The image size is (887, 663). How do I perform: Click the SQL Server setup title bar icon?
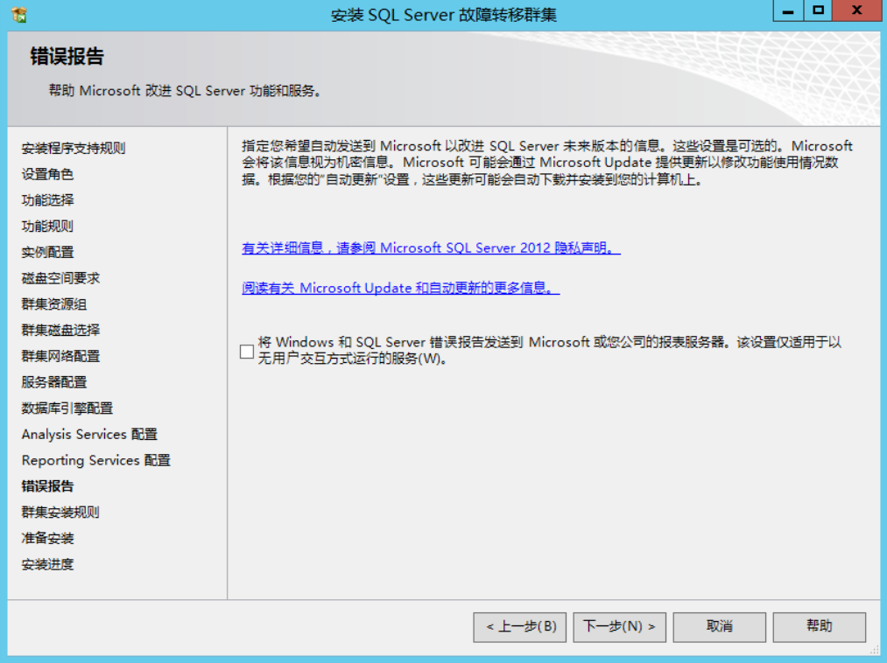(19, 15)
